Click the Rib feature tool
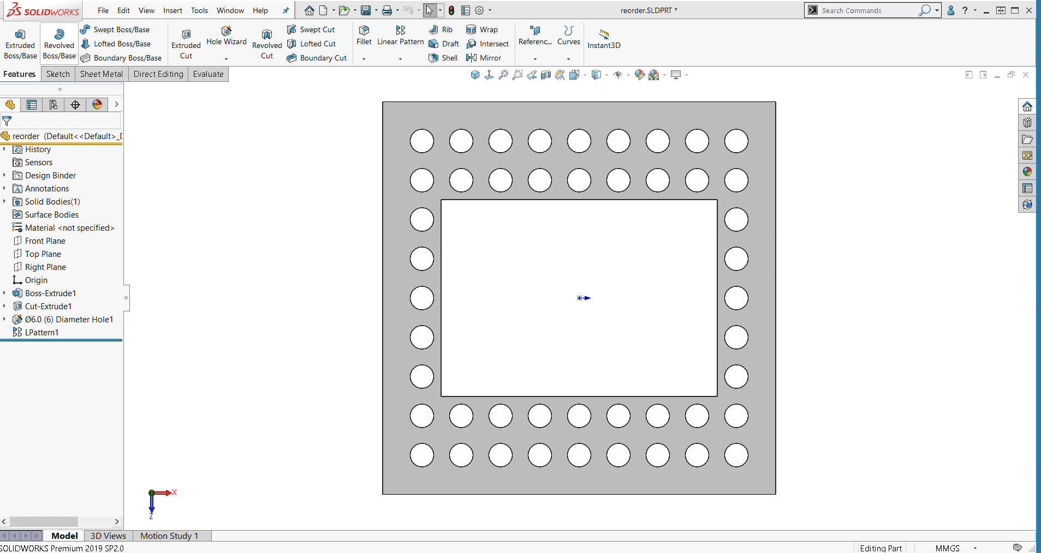This screenshot has height=553, width=1041. coord(441,29)
